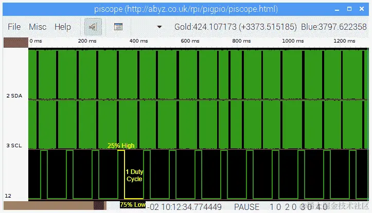Click the 600 ms ruler label

(190, 41)
